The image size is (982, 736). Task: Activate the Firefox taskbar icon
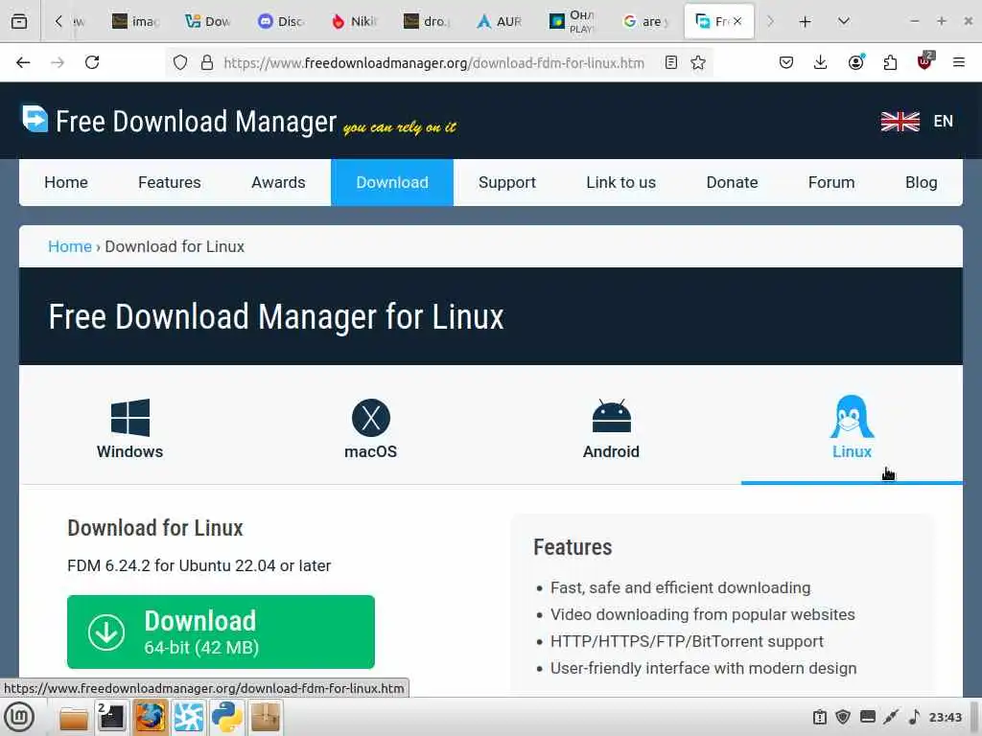click(x=151, y=717)
